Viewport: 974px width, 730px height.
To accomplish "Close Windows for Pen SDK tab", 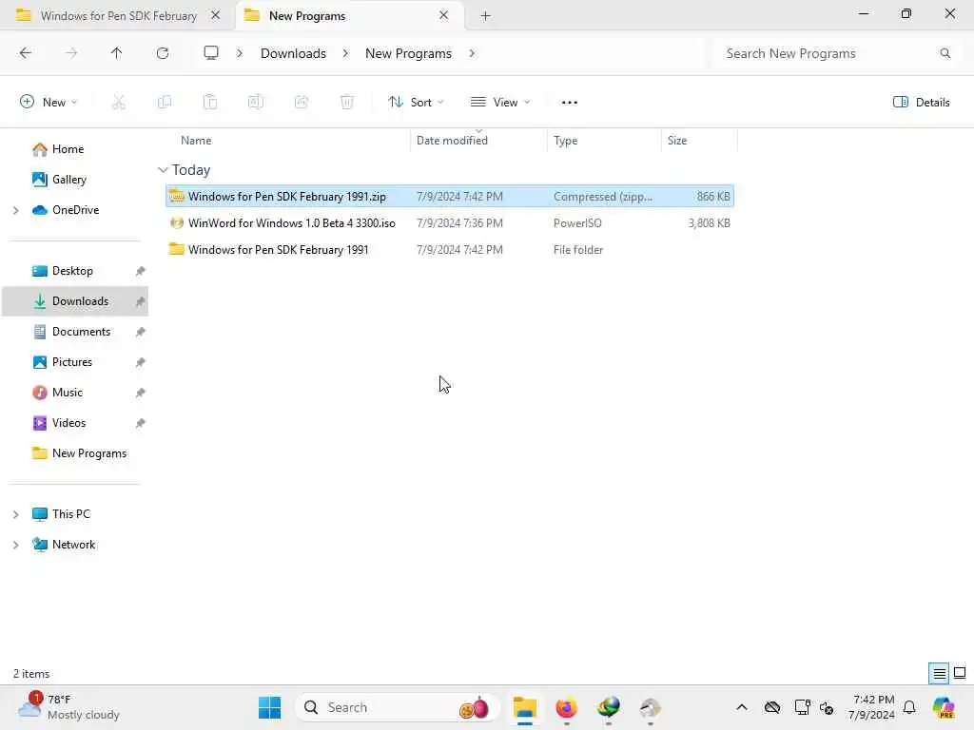I will point(215,15).
